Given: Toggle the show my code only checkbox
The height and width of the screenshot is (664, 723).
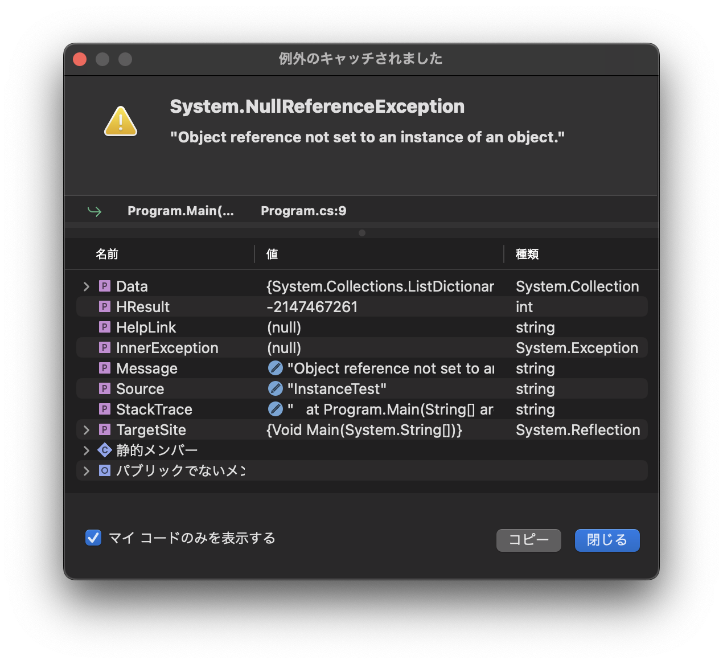Looking at the screenshot, I should (93, 538).
